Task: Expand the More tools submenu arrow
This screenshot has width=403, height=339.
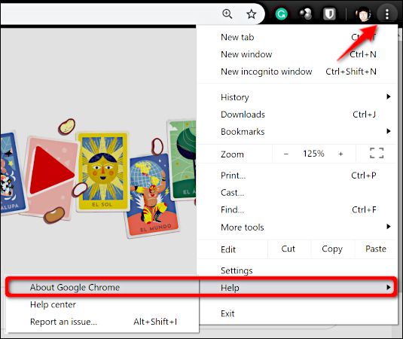Action: [389, 227]
